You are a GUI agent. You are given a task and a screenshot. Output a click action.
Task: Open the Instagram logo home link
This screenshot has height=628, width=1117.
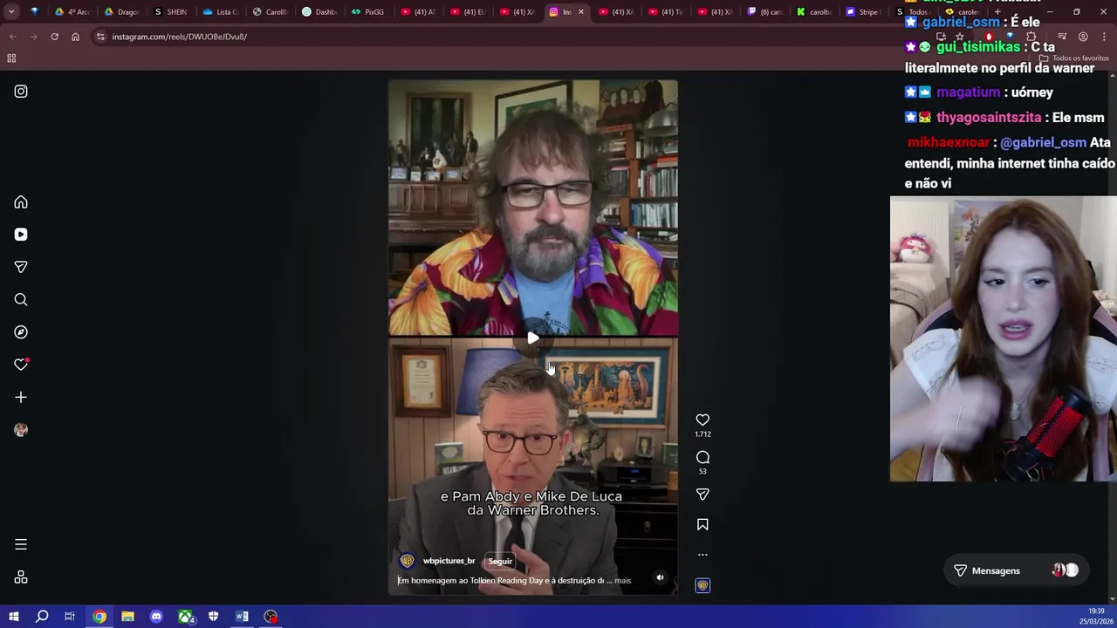tap(21, 92)
